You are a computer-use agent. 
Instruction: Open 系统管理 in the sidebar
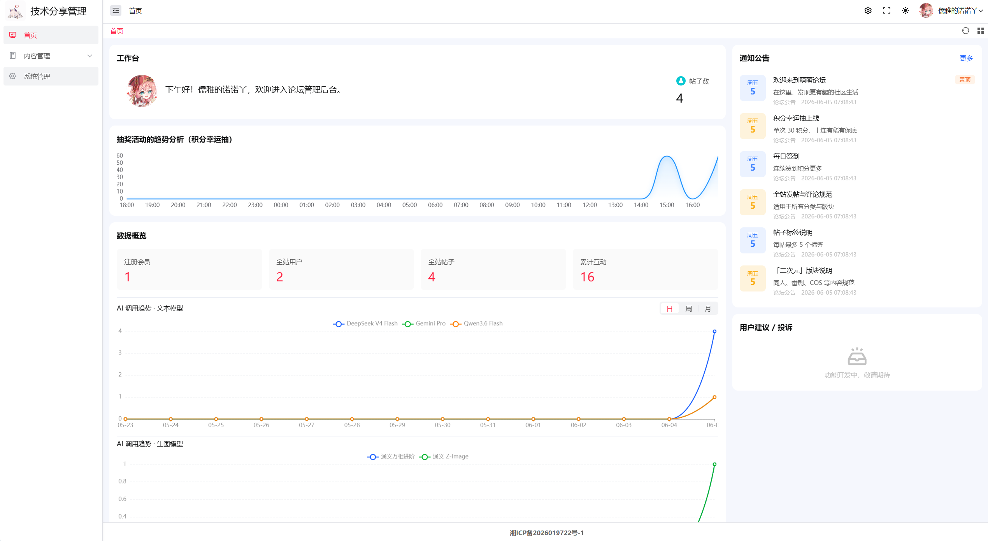51,76
